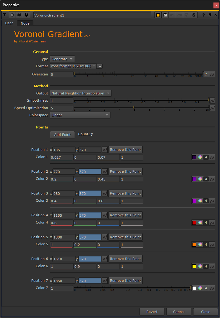Image resolution: width=220 pixels, height=318 pixels.
Task: Expand the Colorspace dropdown set to Linear
Action: tap(80, 115)
